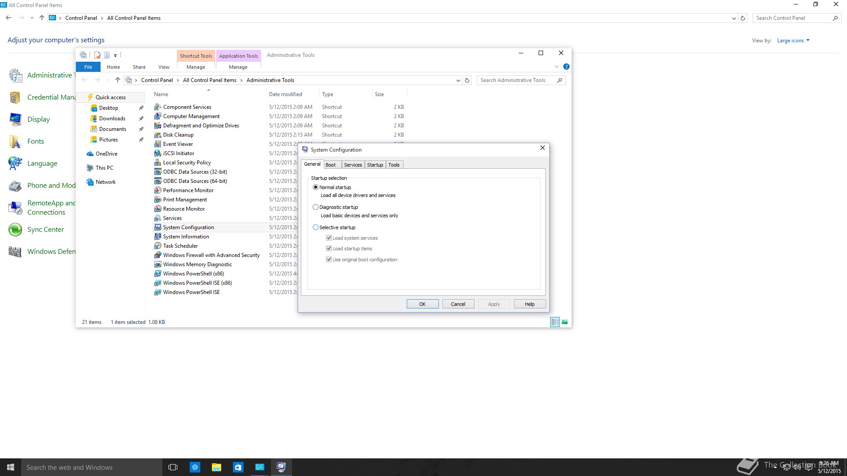
Task: Open Quick Access Toolbar customize dropdown
Action: (116, 55)
